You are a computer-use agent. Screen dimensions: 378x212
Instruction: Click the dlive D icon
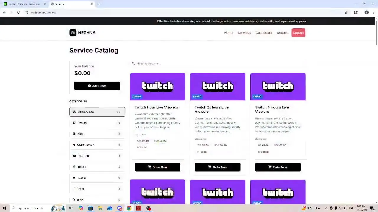tap(74, 200)
